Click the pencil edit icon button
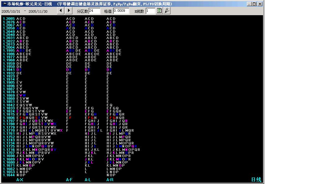Screen dimensions: 318x184 (x=167, y=11)
